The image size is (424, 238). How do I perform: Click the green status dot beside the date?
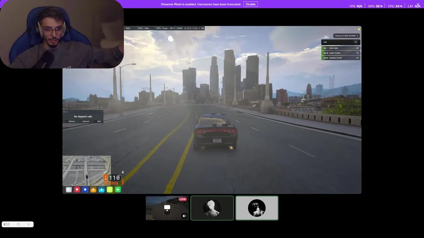(x=357, y=36)
